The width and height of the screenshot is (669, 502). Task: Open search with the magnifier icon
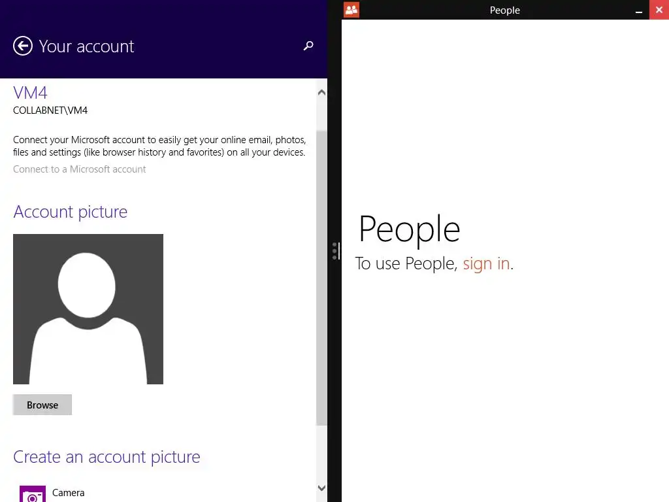point(308,46)
